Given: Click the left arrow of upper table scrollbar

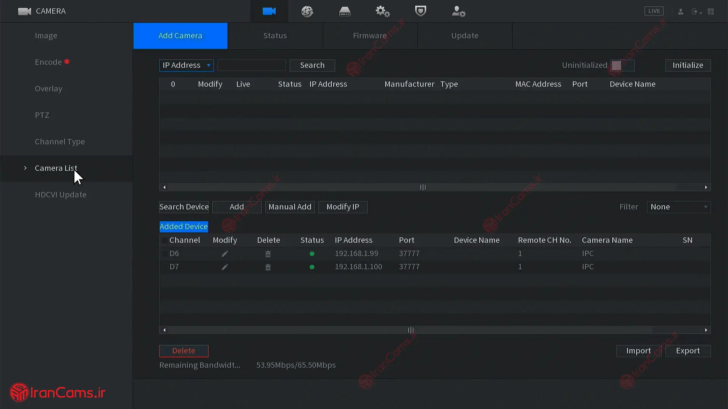Looking at the screenshot, I should click(x=164, y=187).
